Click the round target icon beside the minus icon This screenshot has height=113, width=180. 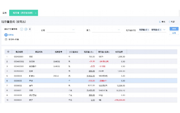click(26, 29)
